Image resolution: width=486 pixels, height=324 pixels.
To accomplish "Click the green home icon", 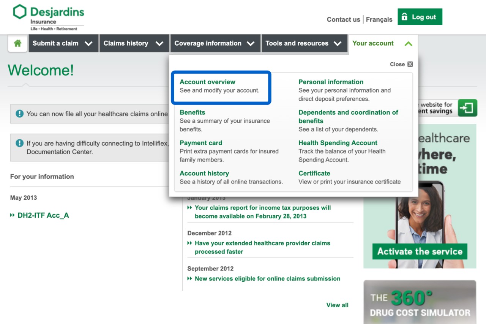I will tap(17, 43).
